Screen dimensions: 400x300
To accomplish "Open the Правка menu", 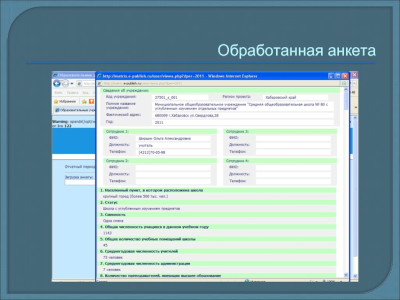I will 72,92.
